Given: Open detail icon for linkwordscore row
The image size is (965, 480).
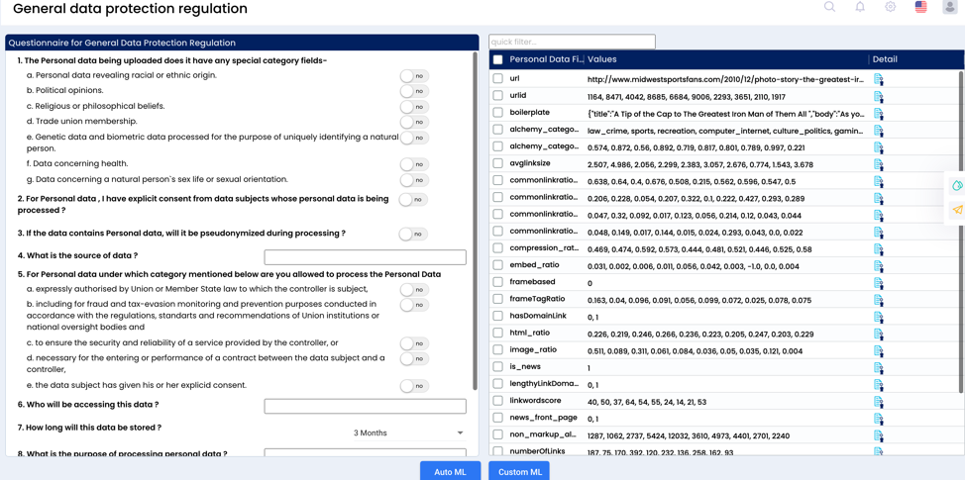Looking at the screenshot, I should [879, 402].
